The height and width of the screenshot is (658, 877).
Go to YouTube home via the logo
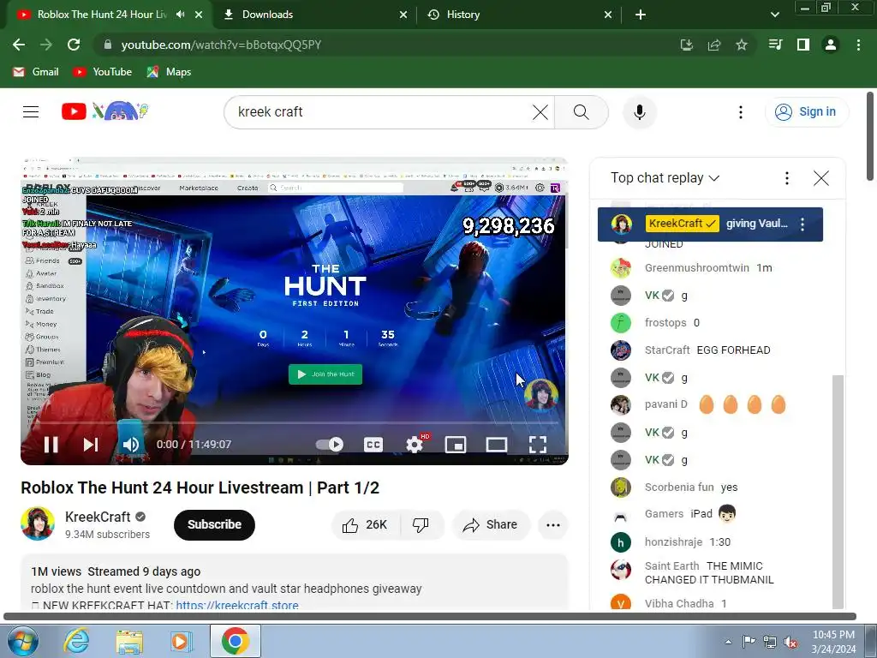pos(104,111)
